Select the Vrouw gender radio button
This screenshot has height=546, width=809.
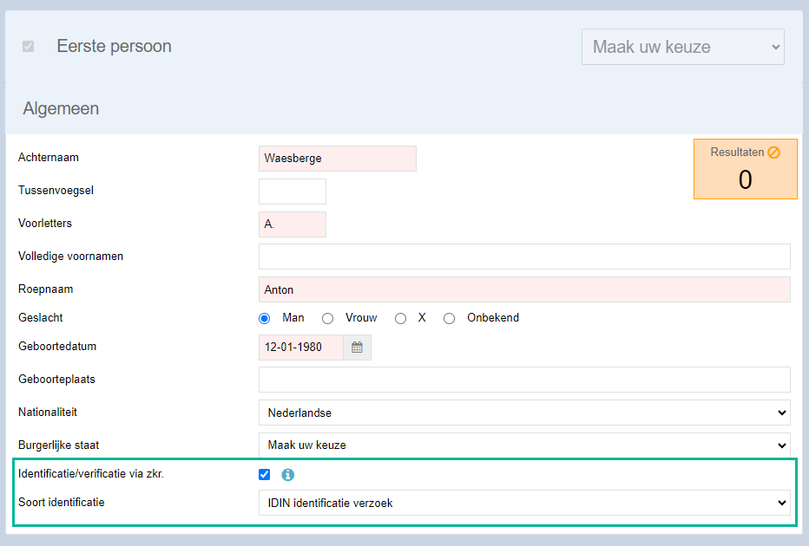pyautogui.click(x=327, y=318)
